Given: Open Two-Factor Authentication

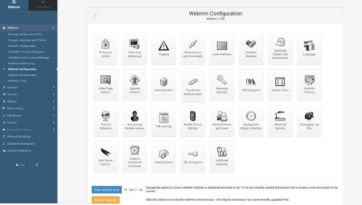Looking at the screenshot, I should (x=193, y=86).
